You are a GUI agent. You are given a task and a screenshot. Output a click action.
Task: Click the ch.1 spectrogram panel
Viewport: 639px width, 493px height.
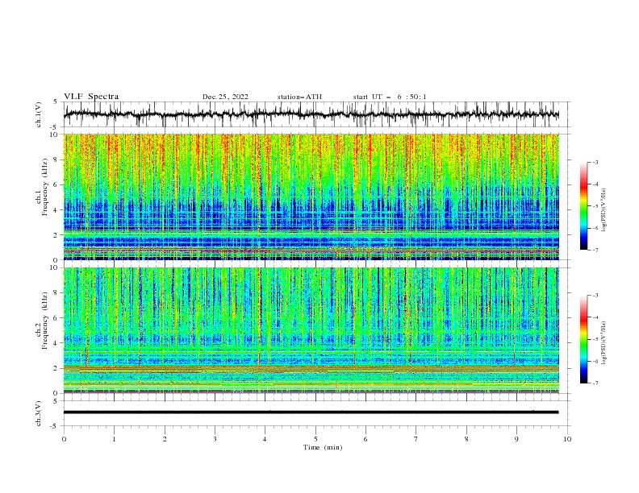(x=311, y=197)
